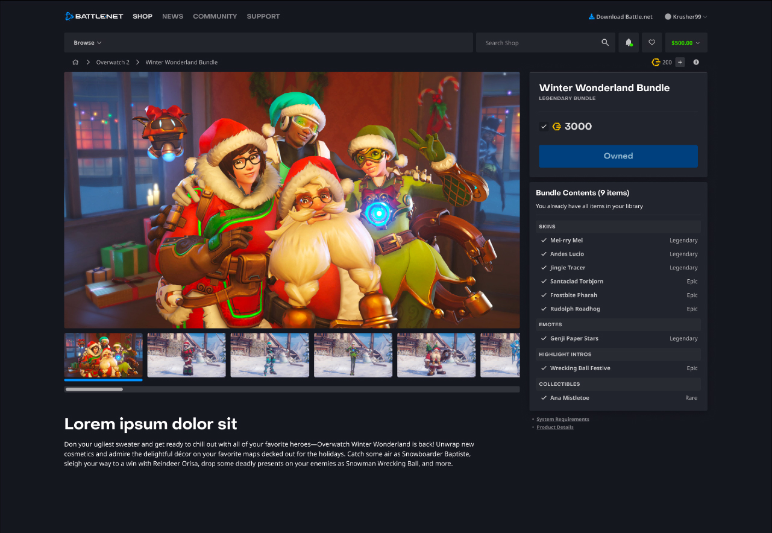Screen dimensions: 772x533
Task: Open currency info icon
Action: pyautogui.click(x=696, y=62)
